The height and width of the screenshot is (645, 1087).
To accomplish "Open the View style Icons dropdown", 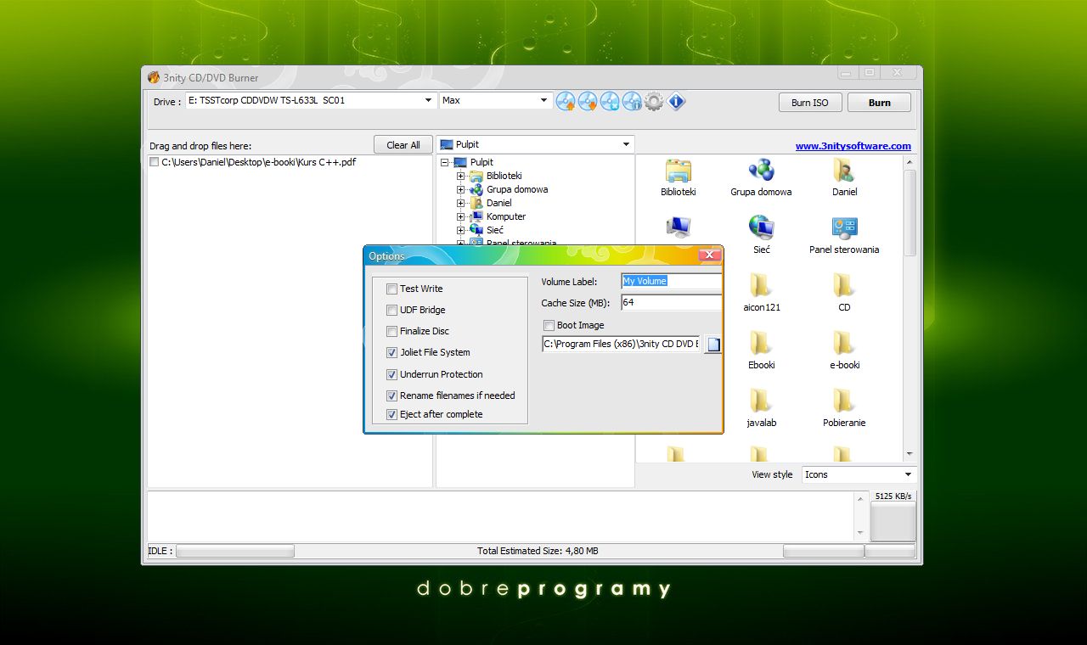I will click(908, 474).
